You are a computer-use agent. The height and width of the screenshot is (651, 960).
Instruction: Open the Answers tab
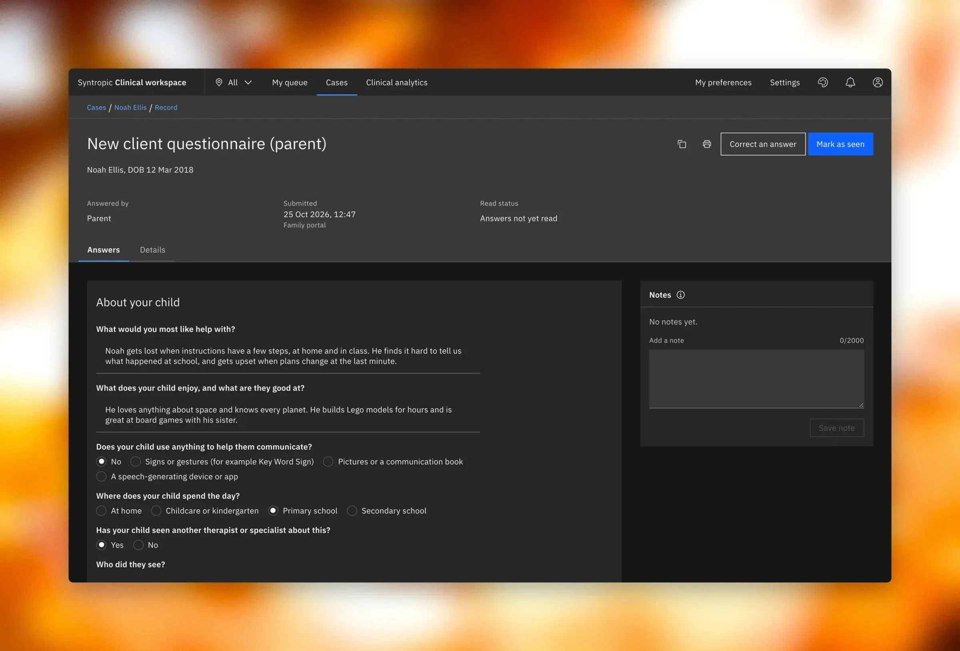tap(104, 250)
